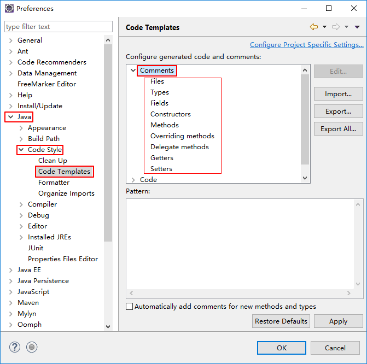Open the view menu triangle in the header
Image resolution: width=367 pixels, height=364 pixels.
357,27
